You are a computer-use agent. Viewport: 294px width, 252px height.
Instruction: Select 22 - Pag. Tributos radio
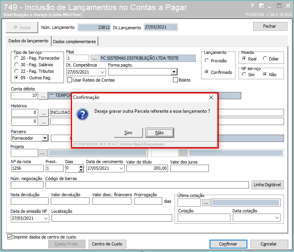pos(17,71)
